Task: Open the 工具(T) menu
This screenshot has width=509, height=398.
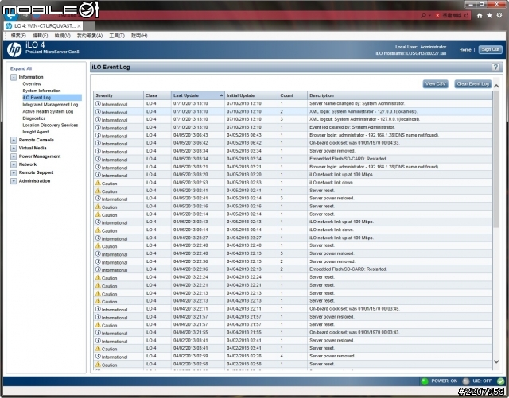Action: tap(117, 36)
